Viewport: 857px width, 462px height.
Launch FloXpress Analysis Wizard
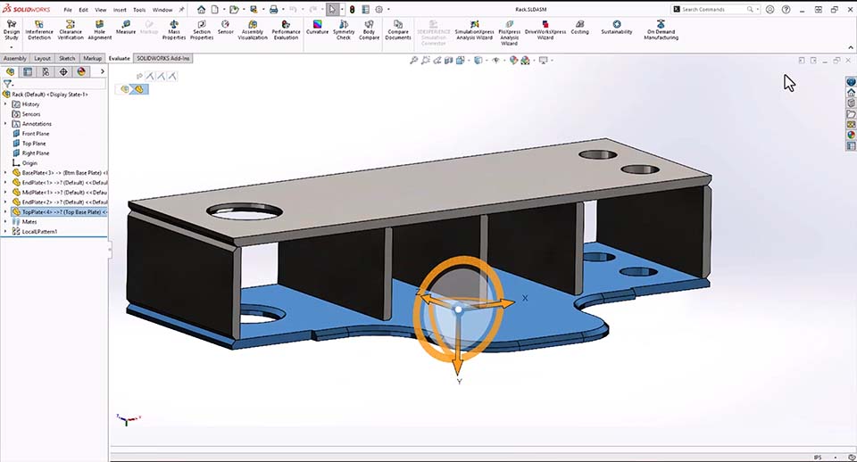(x=510, y=33)
